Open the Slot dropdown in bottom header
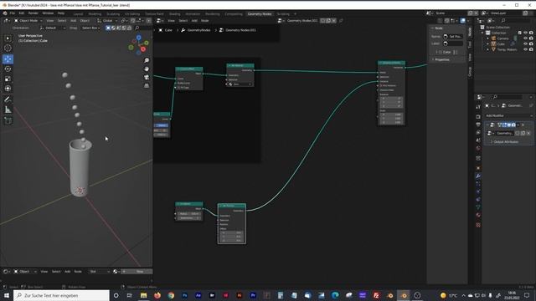The image size is (536, 301). click(x=99, y=271)
